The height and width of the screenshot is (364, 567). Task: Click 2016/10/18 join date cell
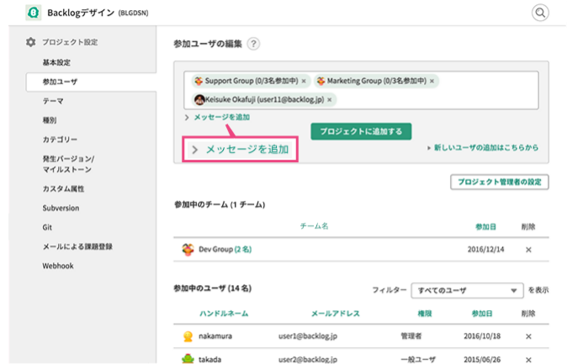tap(482, 336)
